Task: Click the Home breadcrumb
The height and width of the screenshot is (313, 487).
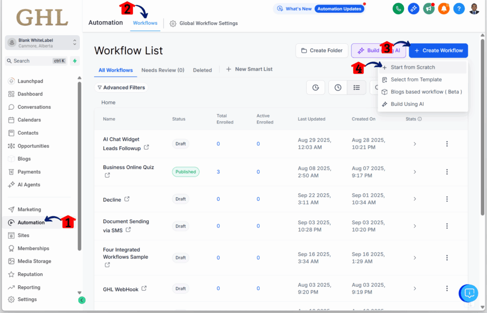Action: pos(108,103)
